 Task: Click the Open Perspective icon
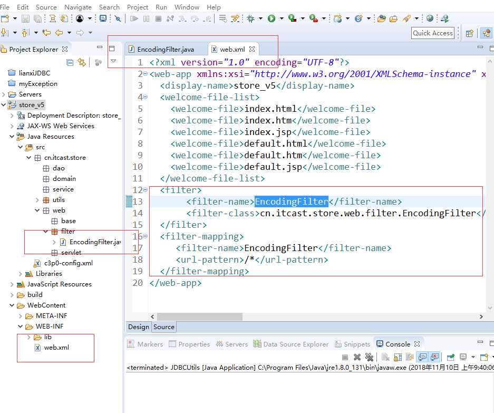[469, 33]
